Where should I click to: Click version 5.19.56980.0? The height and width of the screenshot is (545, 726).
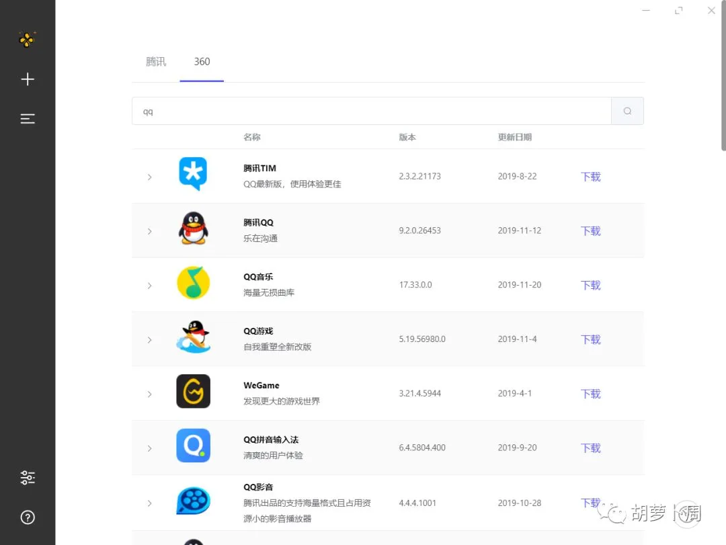(x=422, y=339)
